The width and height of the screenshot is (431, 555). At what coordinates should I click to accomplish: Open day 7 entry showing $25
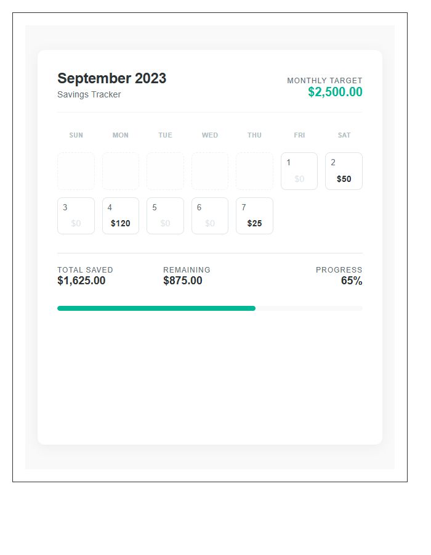point(254,216)
